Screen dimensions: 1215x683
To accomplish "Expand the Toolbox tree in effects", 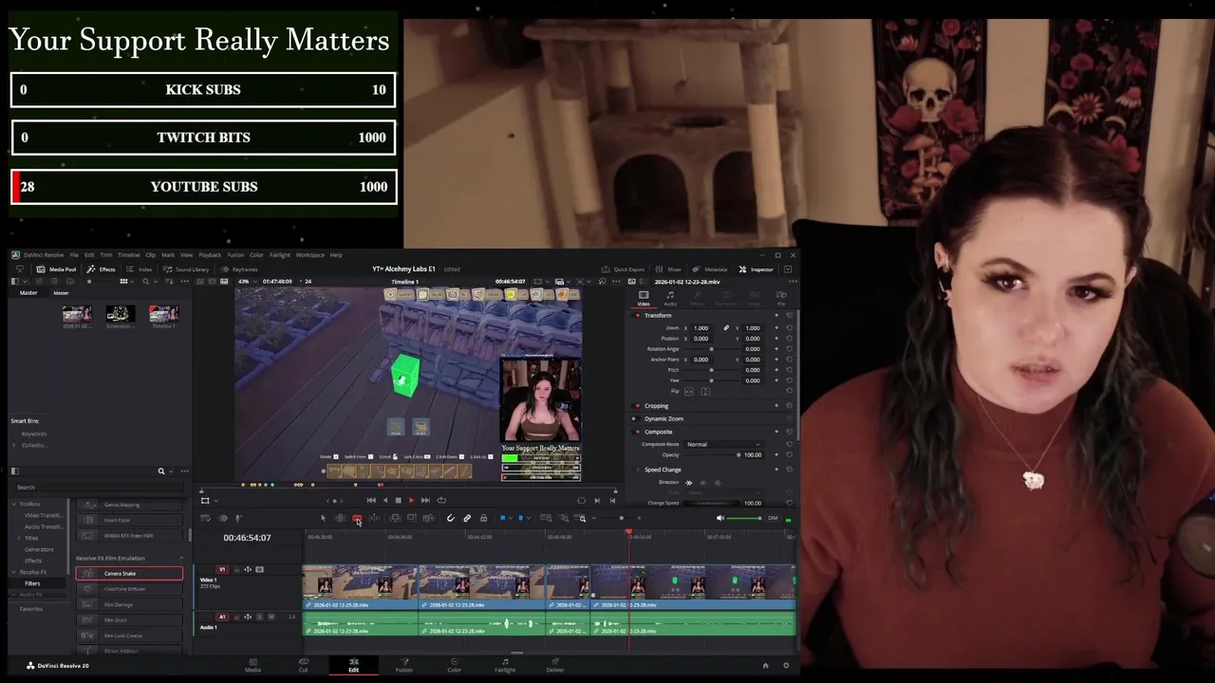I will (x=14, y=504).
